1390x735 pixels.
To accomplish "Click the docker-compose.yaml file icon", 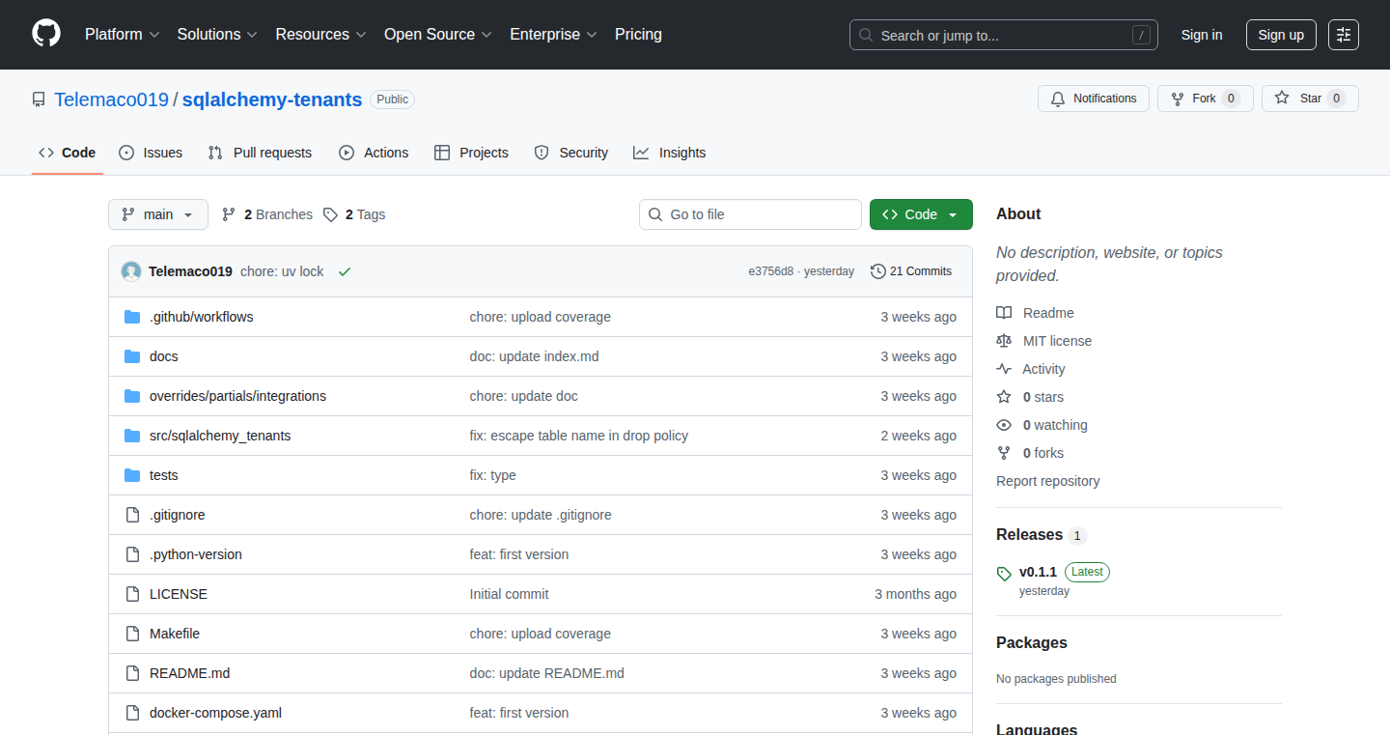I will click(132, 713).
